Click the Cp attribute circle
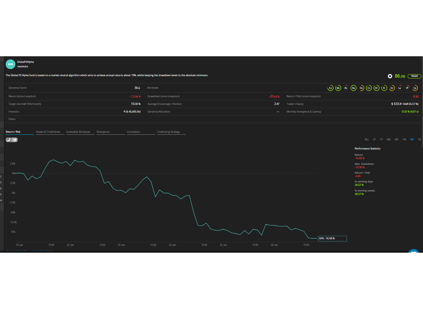The image size is (423, 316). pos(415,88)
